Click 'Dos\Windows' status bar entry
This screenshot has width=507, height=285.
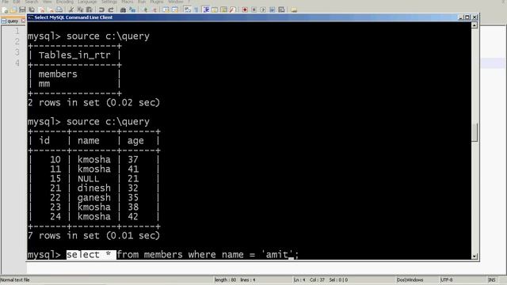coord(410,279)
